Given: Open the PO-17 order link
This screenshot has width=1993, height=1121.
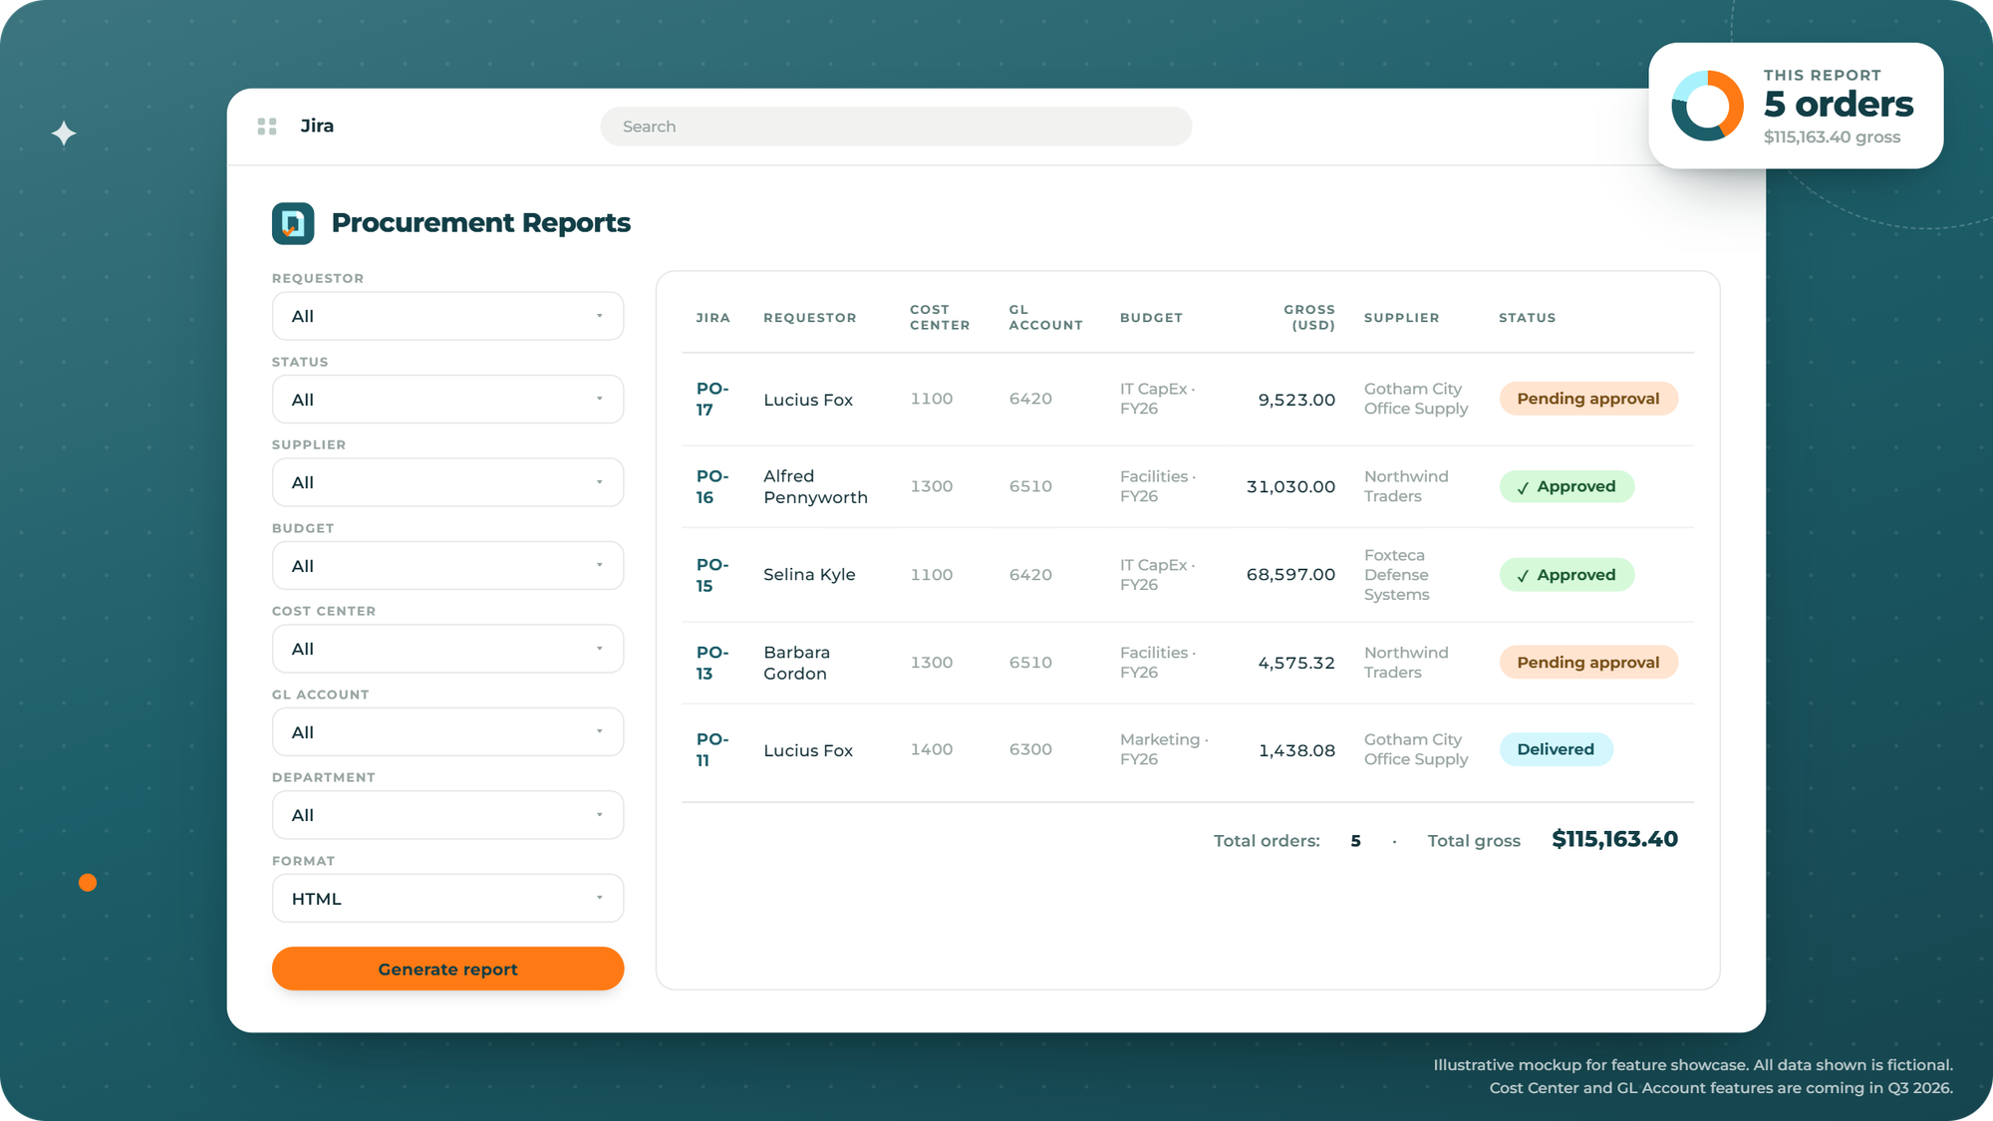Looking at the screenshot, I should click(x=712, y=399).
